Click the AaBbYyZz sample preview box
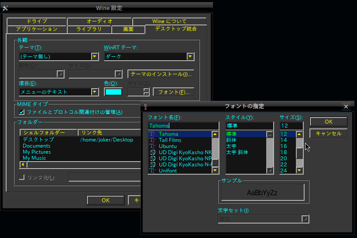The image size is (357, 238). click(x=263, y=193)
